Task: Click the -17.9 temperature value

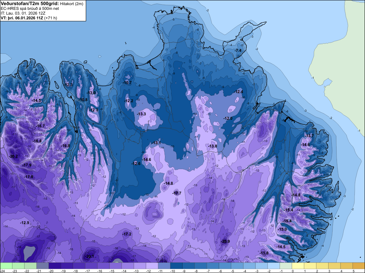Action: pyautogui.click(x=27, y=165)
